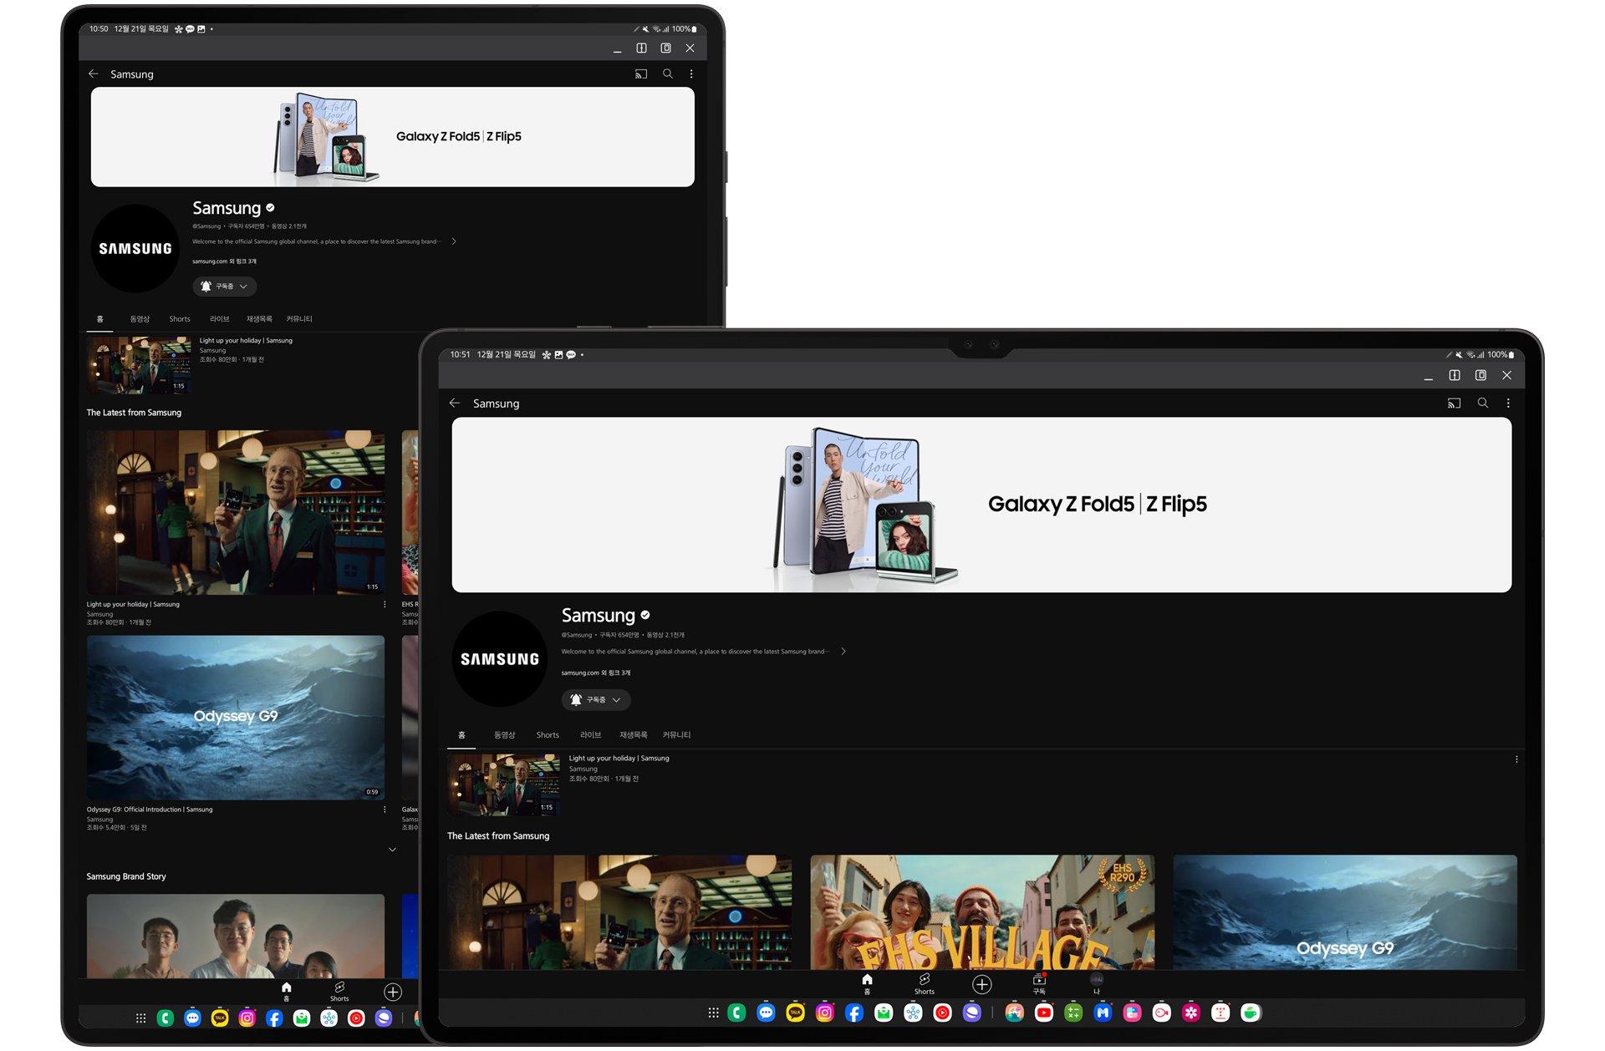
Task: Play the EHS Village video on the landscape tablet
Action: (982, 912)
